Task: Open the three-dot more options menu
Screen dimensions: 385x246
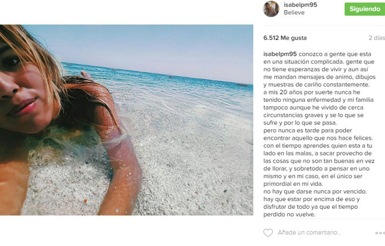Action: [x=380, y=233]
